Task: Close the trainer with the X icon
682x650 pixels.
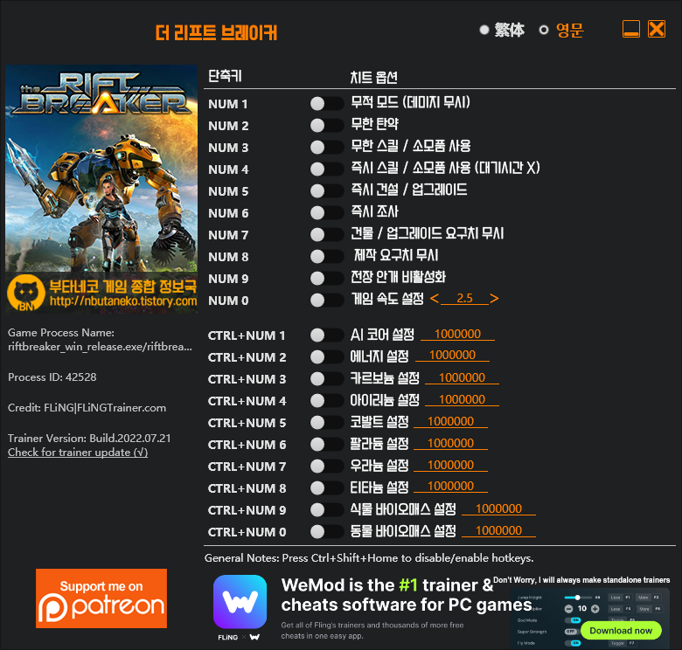Action: pyautogui.click(x=657, y=29)
